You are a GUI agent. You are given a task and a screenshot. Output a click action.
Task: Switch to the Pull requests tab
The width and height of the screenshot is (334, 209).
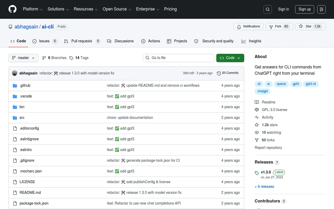(x=82, y=41)
